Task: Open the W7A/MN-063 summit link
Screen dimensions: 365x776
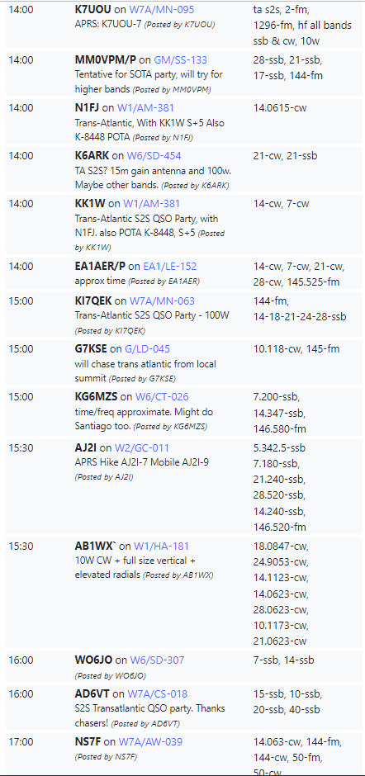Action: pyautogui.click(x=162, y=300)
